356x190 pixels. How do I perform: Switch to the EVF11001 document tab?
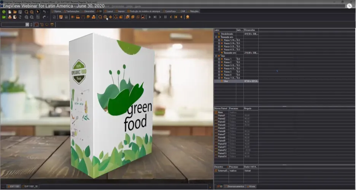[14, 187]
